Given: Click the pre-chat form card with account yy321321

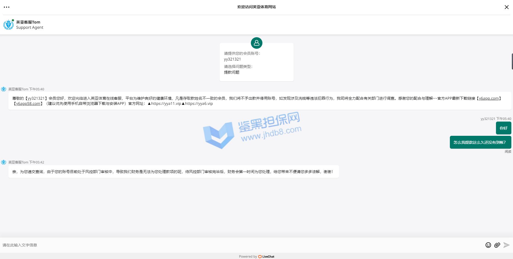Looking at the screenshot, I should (x=256, y=64).
